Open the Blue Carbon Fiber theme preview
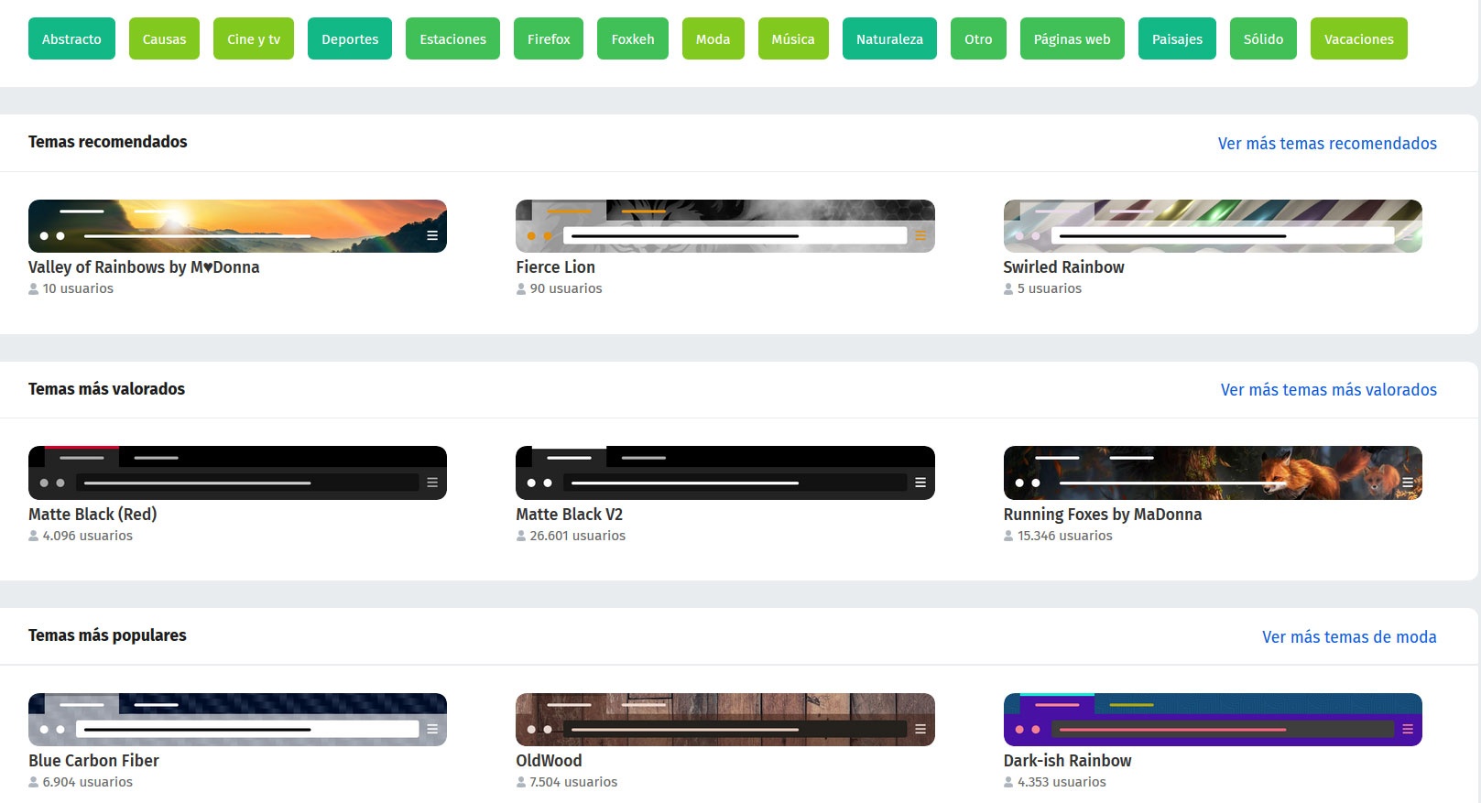The height and width of the screenshot is (803, 1481). click(x=237, y=720)
